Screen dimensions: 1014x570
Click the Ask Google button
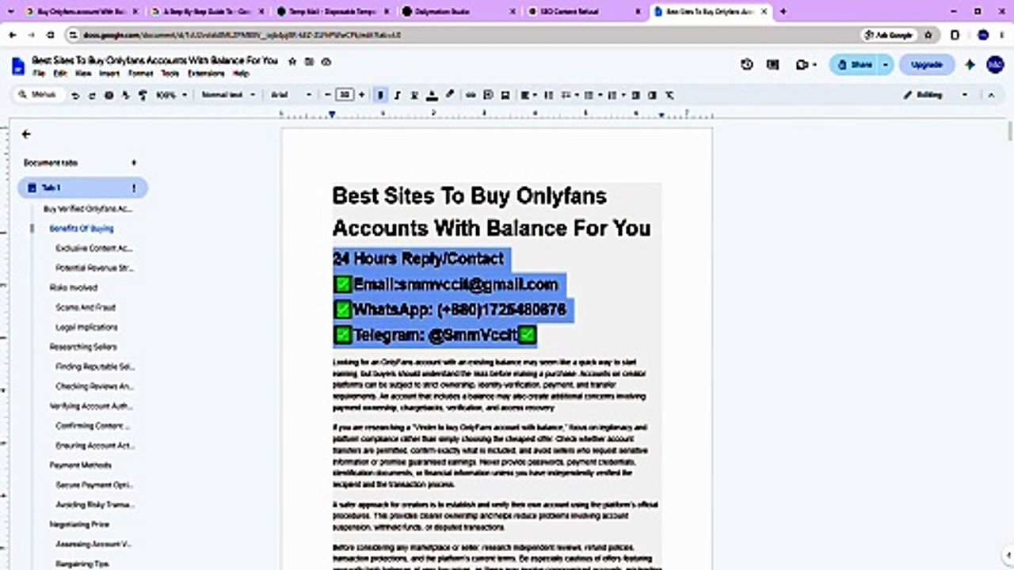pos(889,35)
